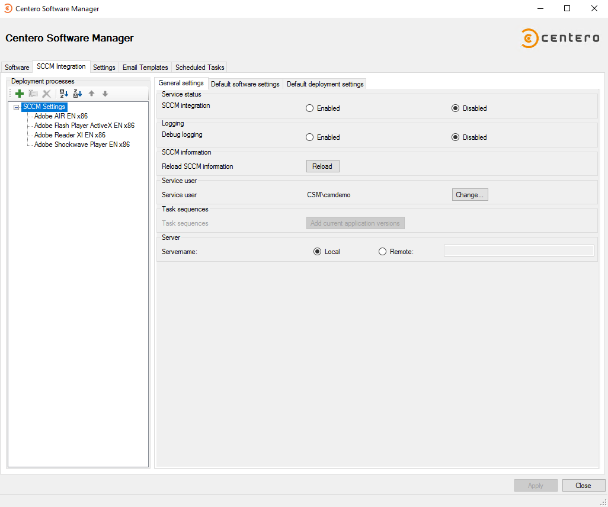This screenshot has width=608, height=507.
Task: Select SCCM Settings in the tree
Action: (44, 107)
